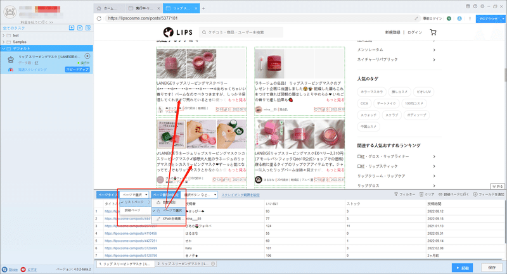Click the speedometer icon for 高速スクレイピング

click(x=11, y=70)
